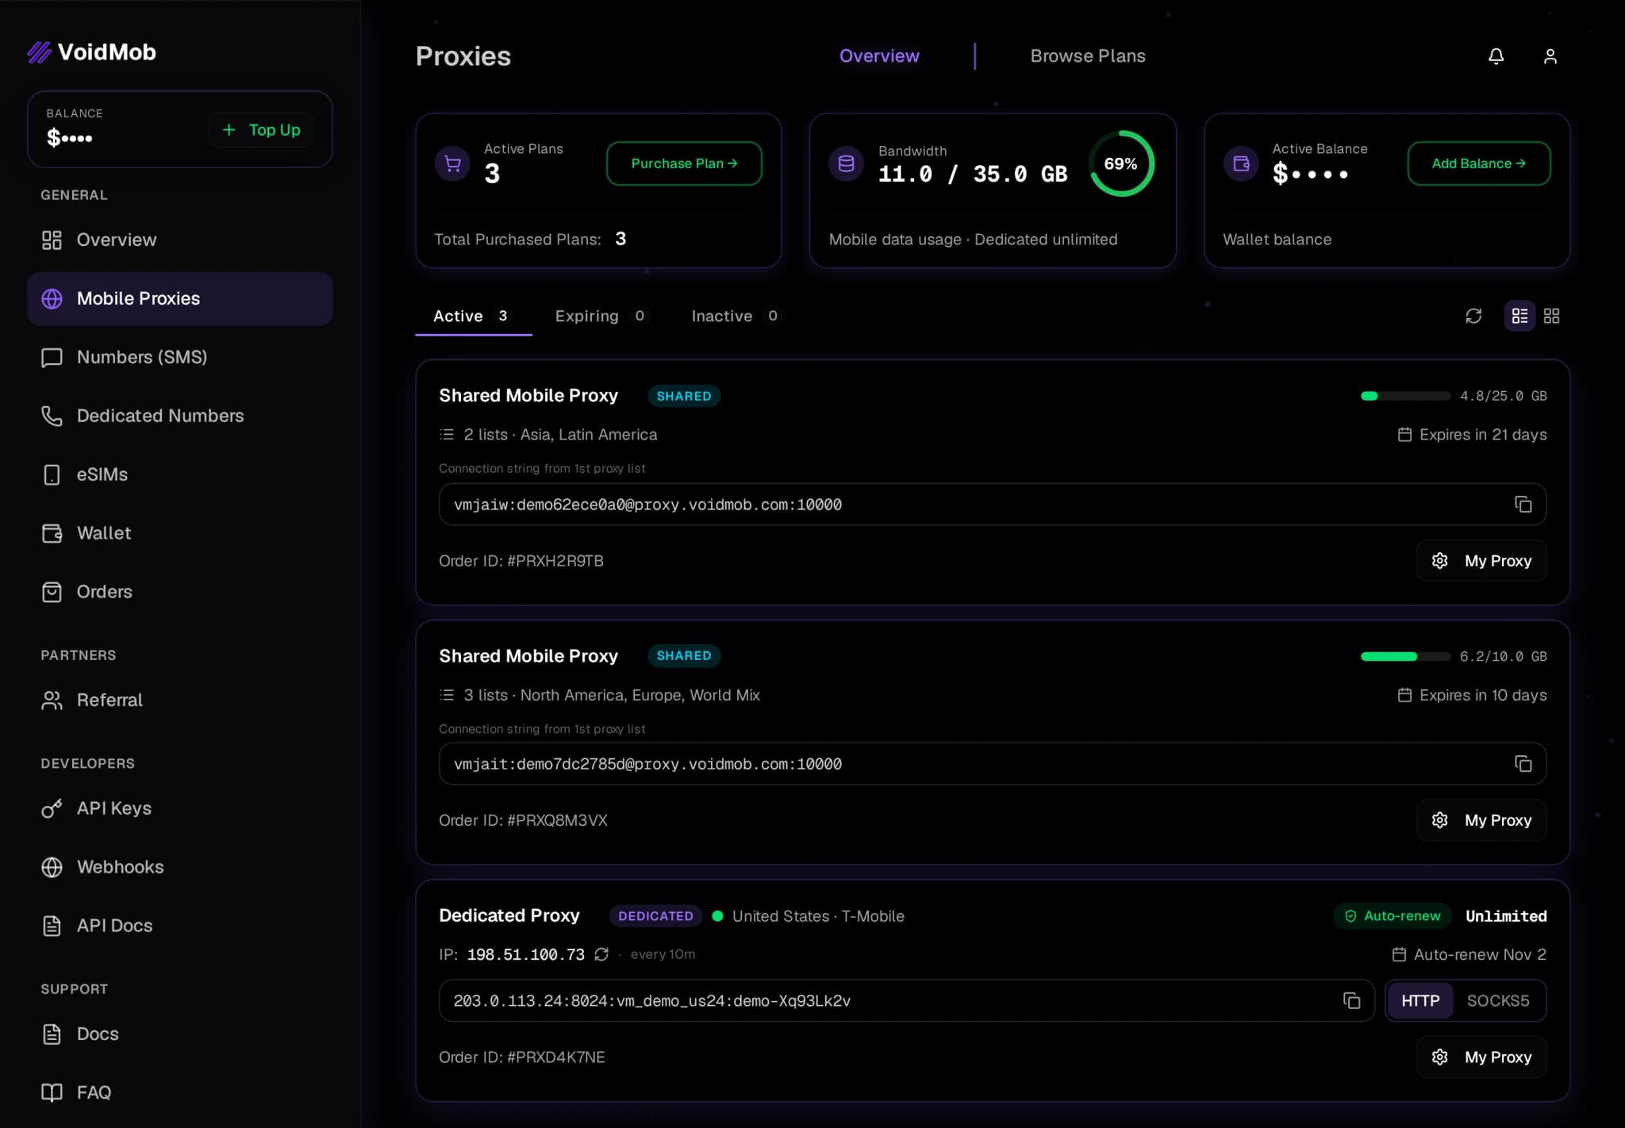The width and height of the screenshot is (1625, 1128).
Task: Open Webhooks page
Action: point(179,867)
